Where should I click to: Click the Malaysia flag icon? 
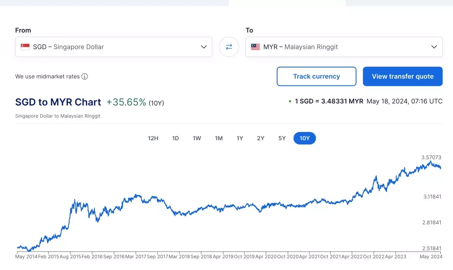click(255, 47)
